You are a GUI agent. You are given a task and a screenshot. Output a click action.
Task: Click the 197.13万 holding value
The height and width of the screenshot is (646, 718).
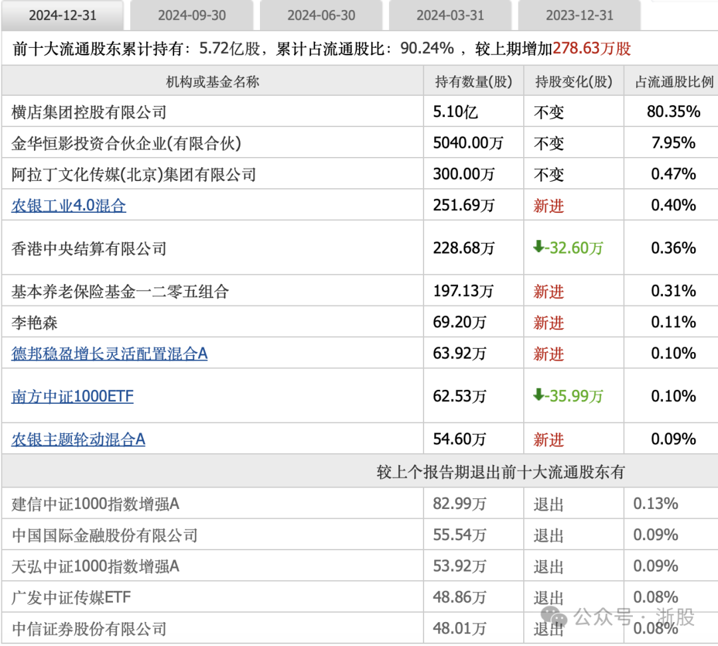coord(463,291)
